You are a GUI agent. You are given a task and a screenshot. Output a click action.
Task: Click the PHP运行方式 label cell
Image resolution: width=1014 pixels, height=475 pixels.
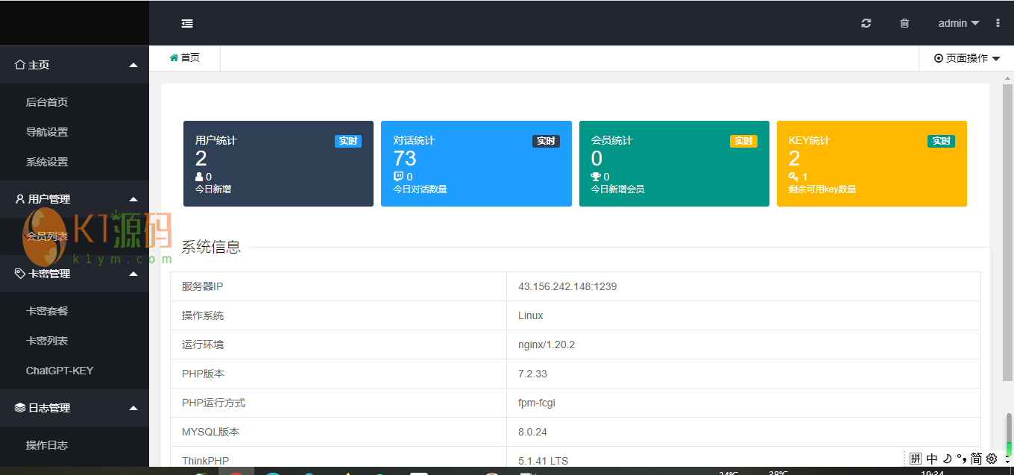338,403
